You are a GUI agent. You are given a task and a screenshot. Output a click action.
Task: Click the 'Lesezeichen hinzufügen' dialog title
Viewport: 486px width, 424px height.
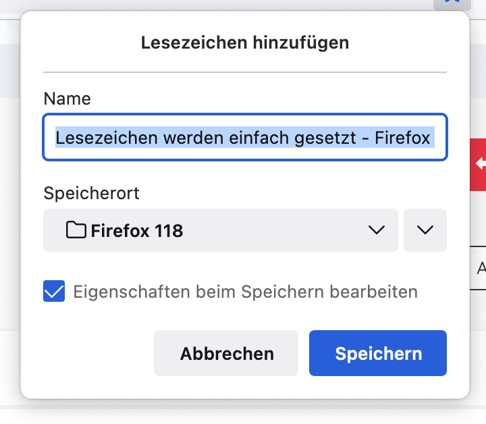tap(245, 43)
